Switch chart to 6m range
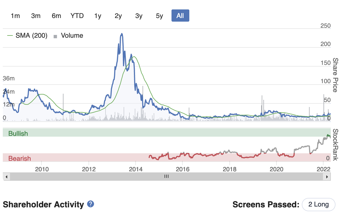Image resolution: width=343 pixels, height=214 pixels. click(x=56, y=16)
